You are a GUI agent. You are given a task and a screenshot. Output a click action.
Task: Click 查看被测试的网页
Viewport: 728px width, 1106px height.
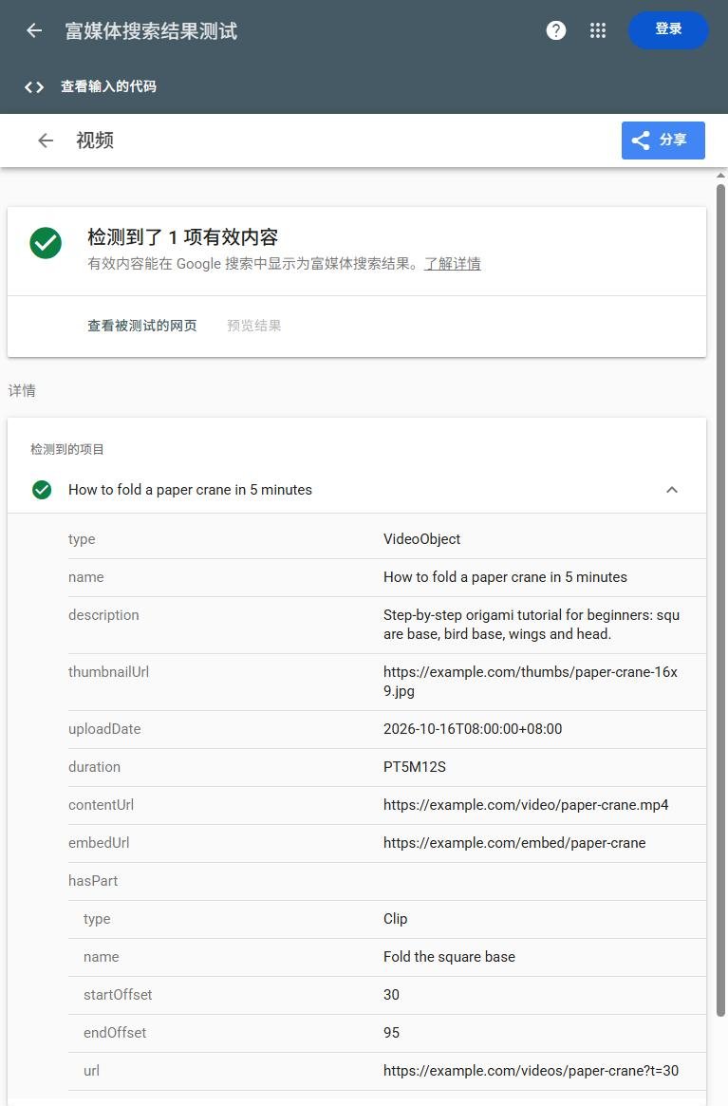click(141, 326)
